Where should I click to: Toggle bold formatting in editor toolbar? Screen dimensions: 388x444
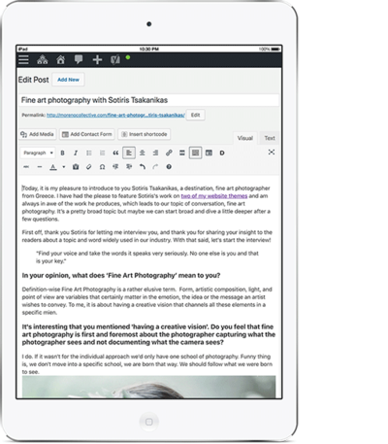tap(62, 153)
